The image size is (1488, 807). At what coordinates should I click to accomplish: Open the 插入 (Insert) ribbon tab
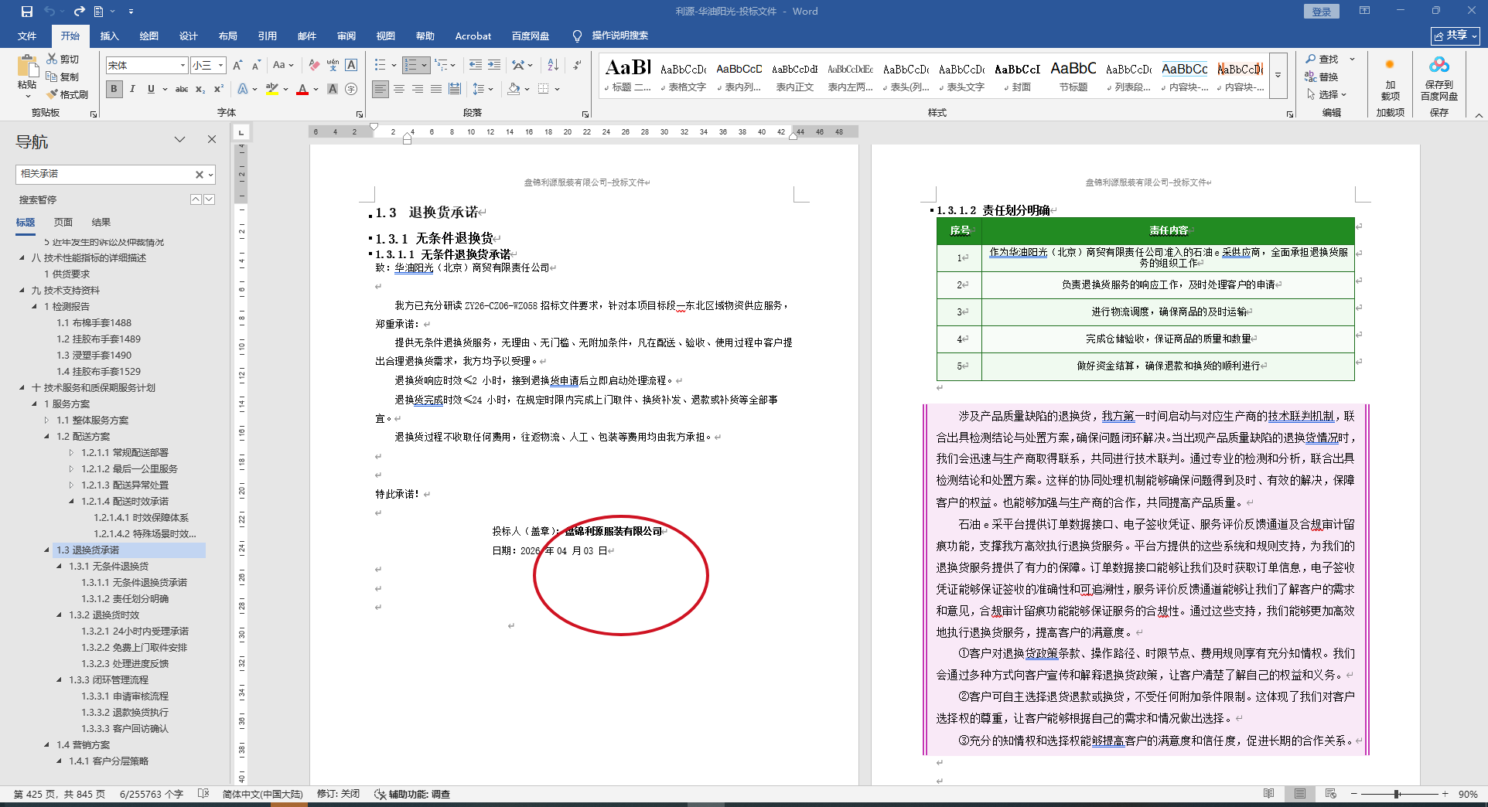point(109,36)
